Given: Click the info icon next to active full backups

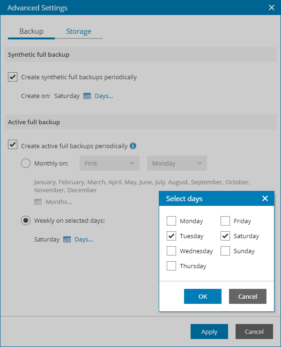Looking at the screenshot, I should (x=133, y=146).
